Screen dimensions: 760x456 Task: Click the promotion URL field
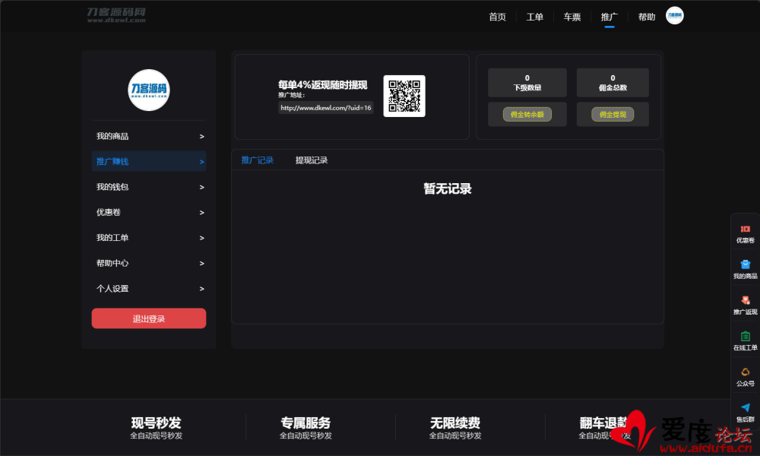click(326, 108)
